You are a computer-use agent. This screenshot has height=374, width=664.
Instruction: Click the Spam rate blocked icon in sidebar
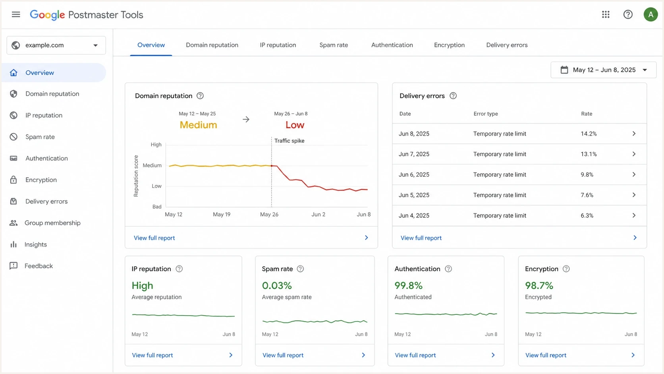coord(14,137)
